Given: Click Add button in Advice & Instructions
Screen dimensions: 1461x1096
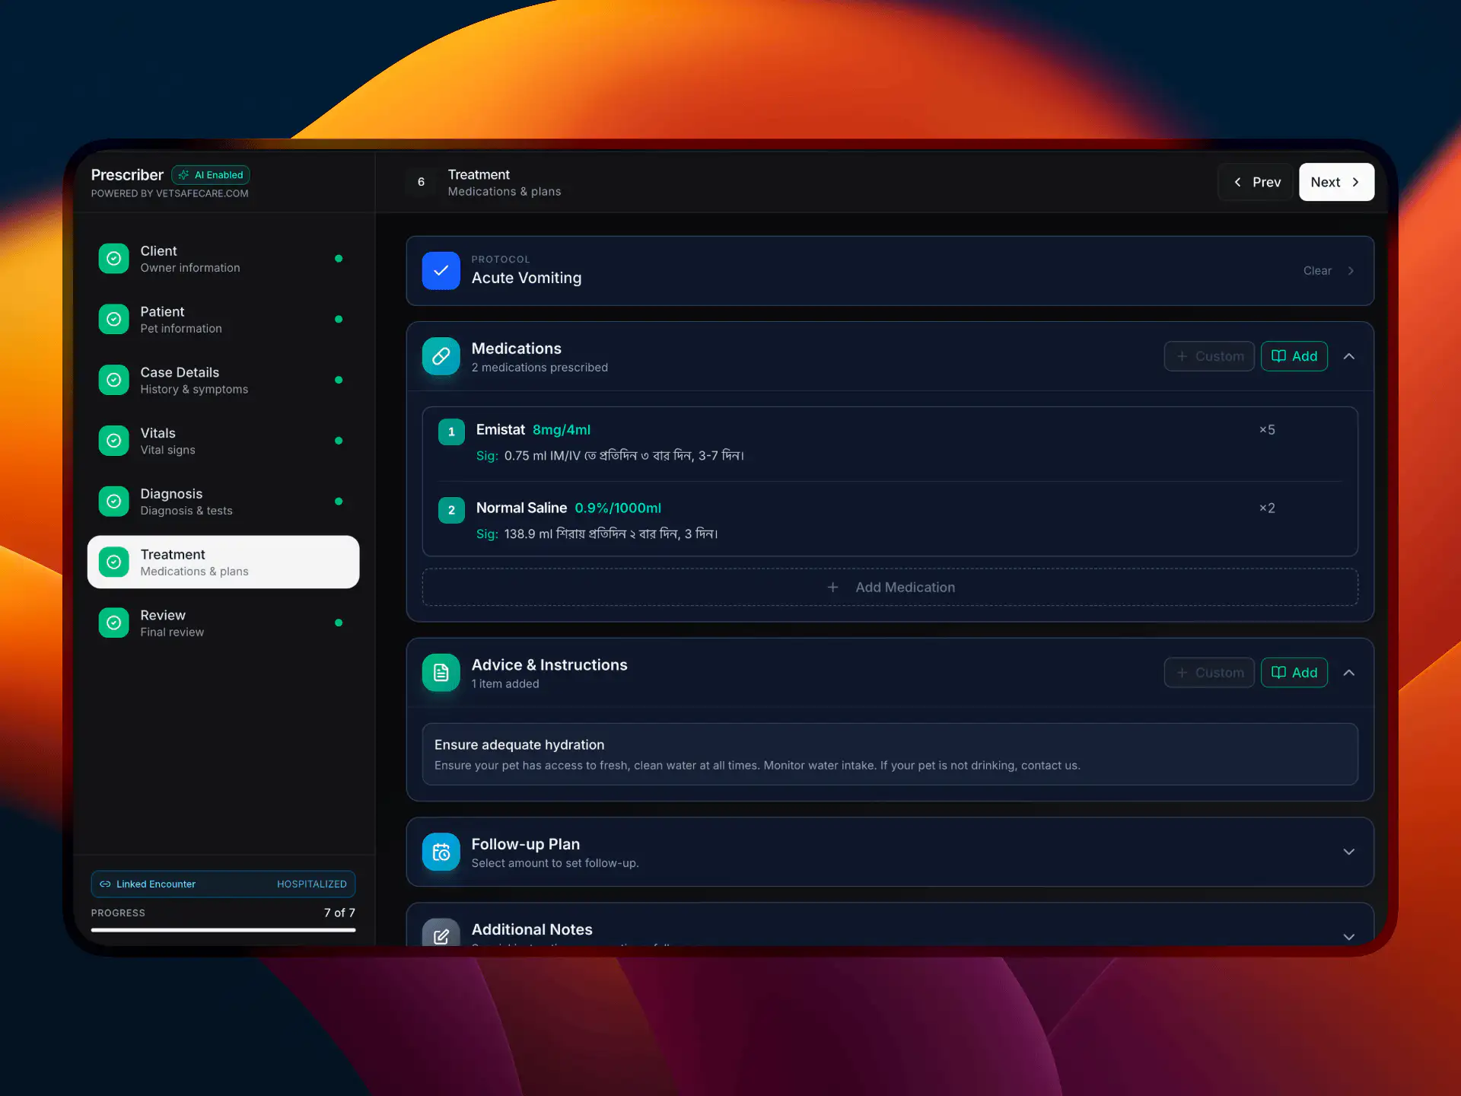Looking at the screenshot, I should (x=1294, y=673).
